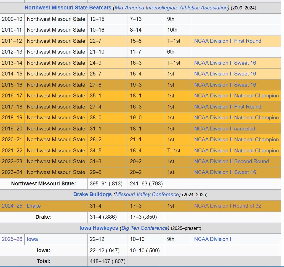Viewport: 284px width, 267px height.
Task: Select the 10th standing cell
Action: (x=178, y=30)
